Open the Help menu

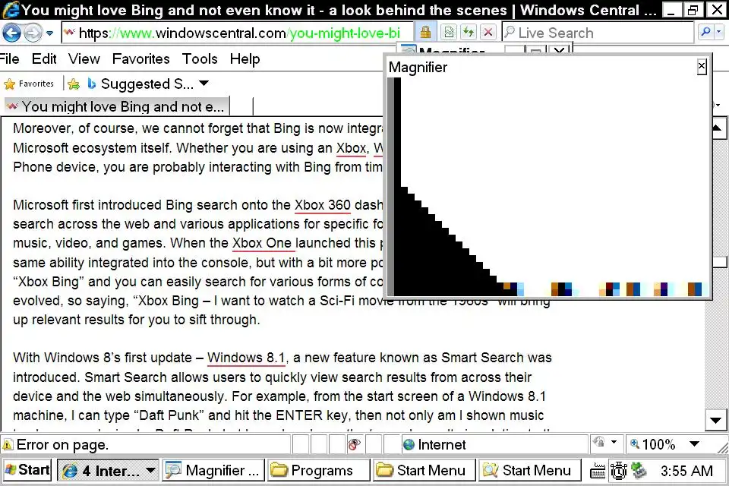(x=245, y=59)
